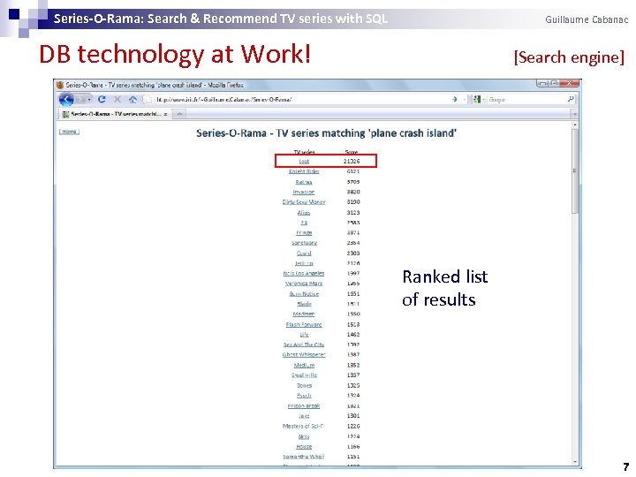
Task: Click the score 1997 value
Action: click(353, 273)
